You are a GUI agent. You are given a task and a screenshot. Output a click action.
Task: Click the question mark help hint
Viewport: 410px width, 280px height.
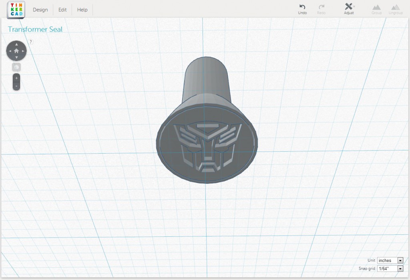point(31,42)
